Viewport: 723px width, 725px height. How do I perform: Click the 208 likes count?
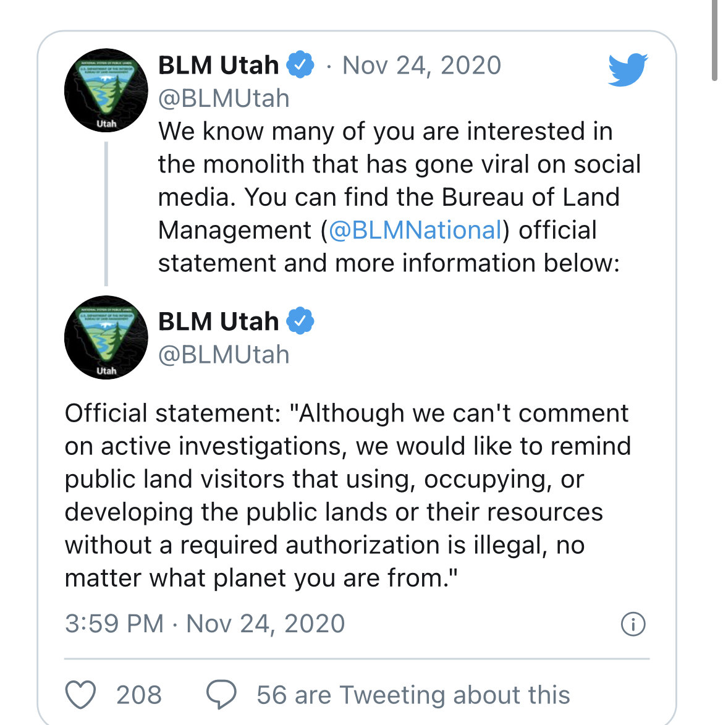138,695
